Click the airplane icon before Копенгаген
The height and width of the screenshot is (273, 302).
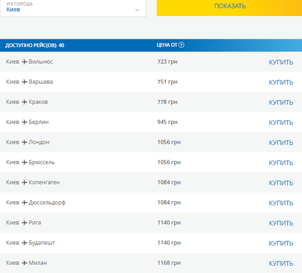(24, 183)
